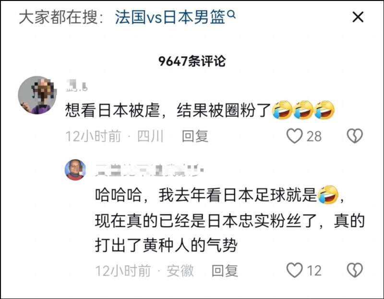384x299 pixels.
Task: Tap the 12小时前 · 安徽 timestamp
Action: pos(144,271)
